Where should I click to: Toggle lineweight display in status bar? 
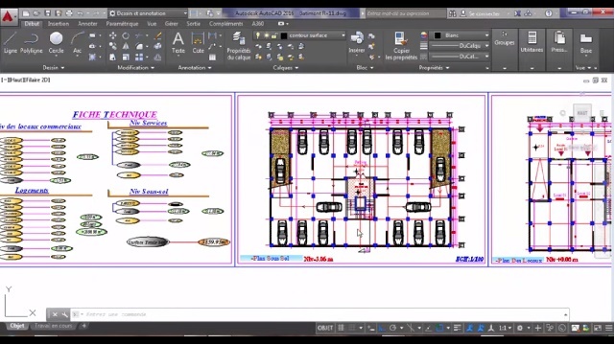(x=458, y=328)
